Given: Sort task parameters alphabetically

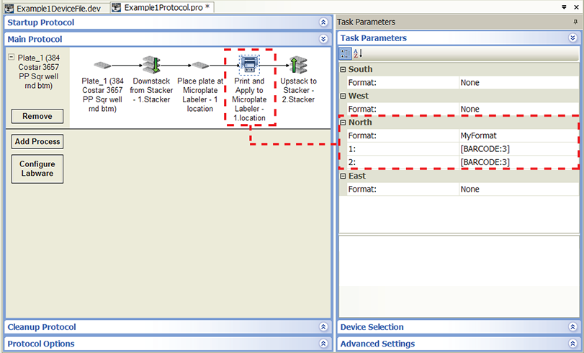Looking at the screenshot, I should [x=358, y=53].
